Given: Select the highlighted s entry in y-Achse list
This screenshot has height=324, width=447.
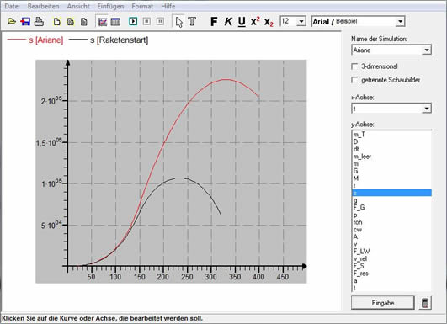Looking at the screenshot, I should click(x=391, y=193).
